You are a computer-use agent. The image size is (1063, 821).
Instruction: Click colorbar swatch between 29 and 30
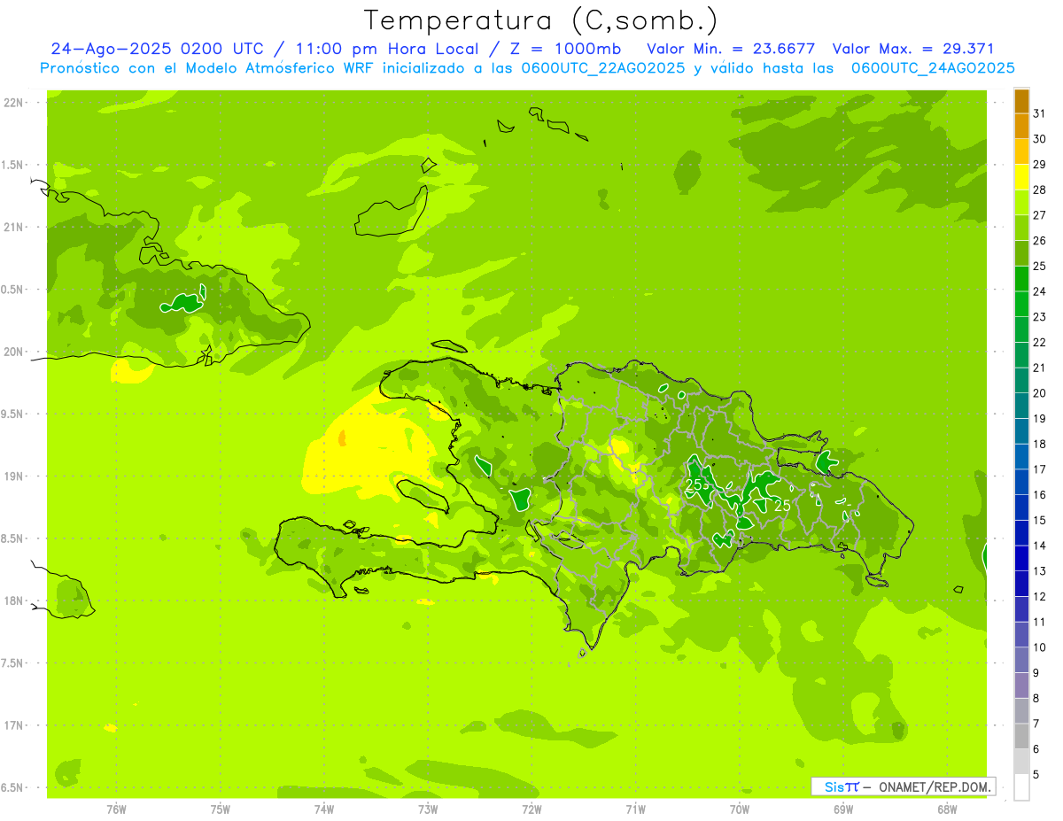point(1021,151)
